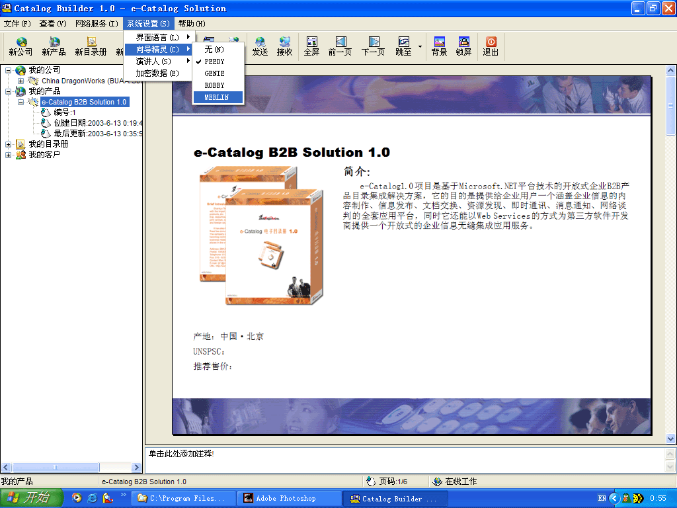Click the 在线工作 status bar indicator
677x508 pixels.
click(x=455, y=482)
